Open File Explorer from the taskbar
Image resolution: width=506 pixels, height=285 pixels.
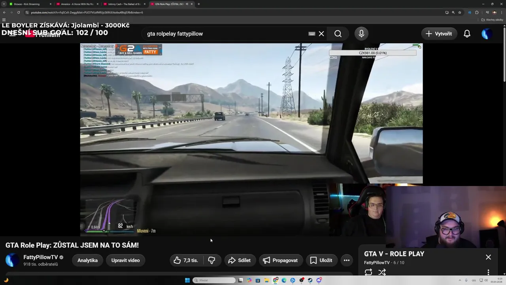coord(266,280)
